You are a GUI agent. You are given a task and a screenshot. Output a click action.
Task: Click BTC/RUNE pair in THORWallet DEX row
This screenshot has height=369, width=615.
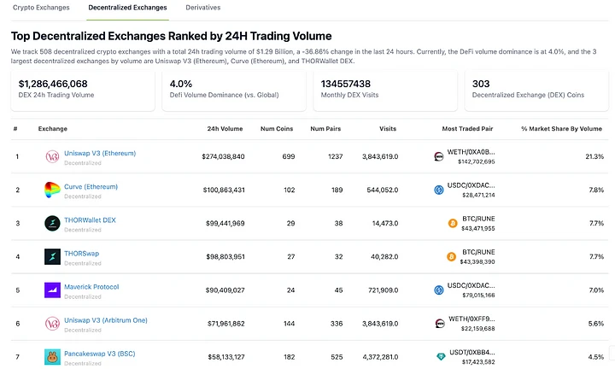(478, 219)
